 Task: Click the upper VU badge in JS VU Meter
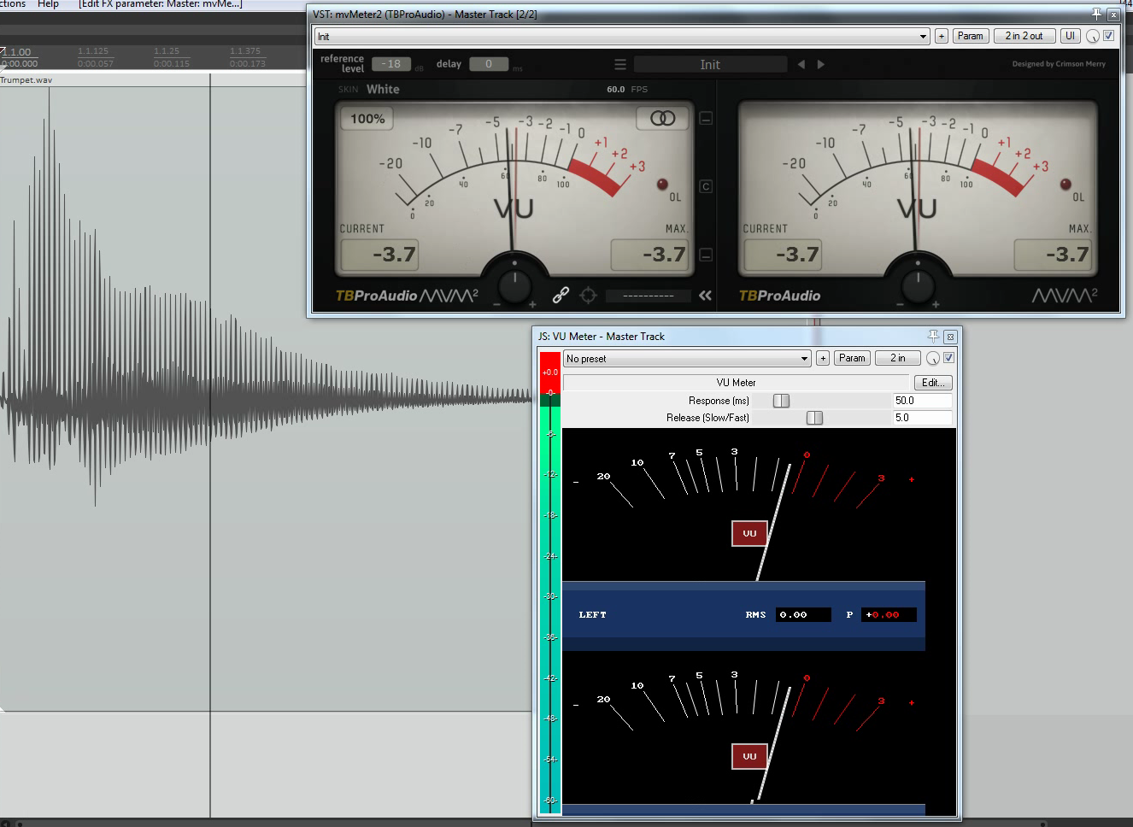749,533
